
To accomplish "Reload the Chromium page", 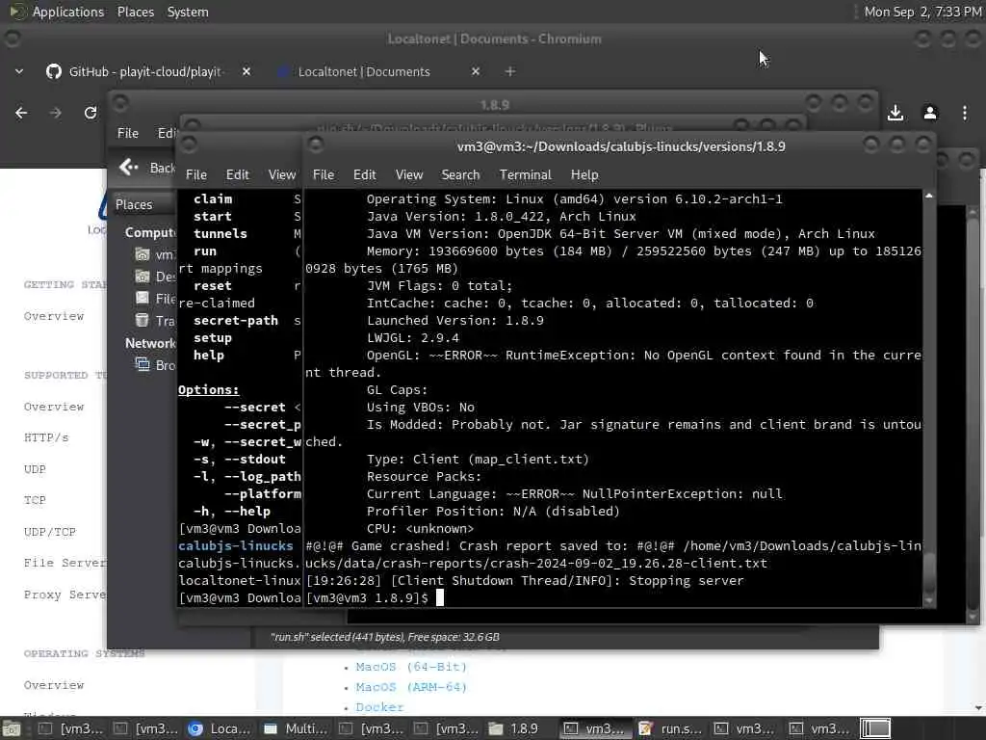I will (x=91, y=113).
